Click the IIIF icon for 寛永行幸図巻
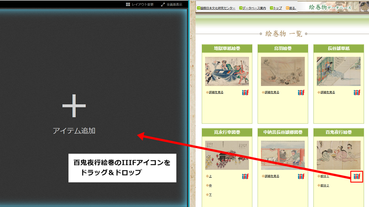The image size is (369, 207). click(x=245, y=176)
